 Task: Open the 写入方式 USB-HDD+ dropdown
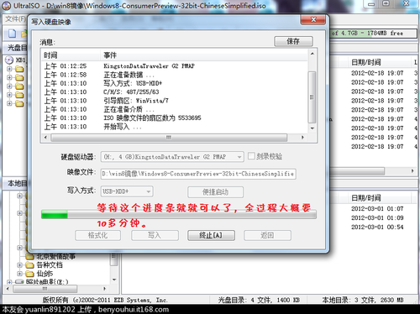127,191
